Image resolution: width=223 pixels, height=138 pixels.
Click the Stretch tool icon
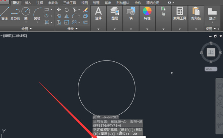pyautogui.click(x=59, y=22)
